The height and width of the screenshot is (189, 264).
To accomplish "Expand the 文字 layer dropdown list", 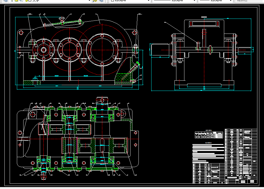I will click(89, 1).
